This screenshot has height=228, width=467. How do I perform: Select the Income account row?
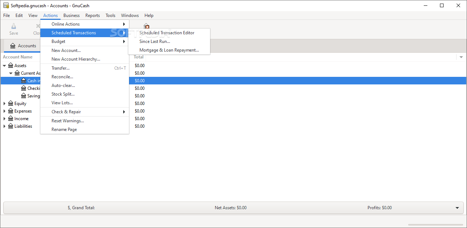click(x=233, y=119)
